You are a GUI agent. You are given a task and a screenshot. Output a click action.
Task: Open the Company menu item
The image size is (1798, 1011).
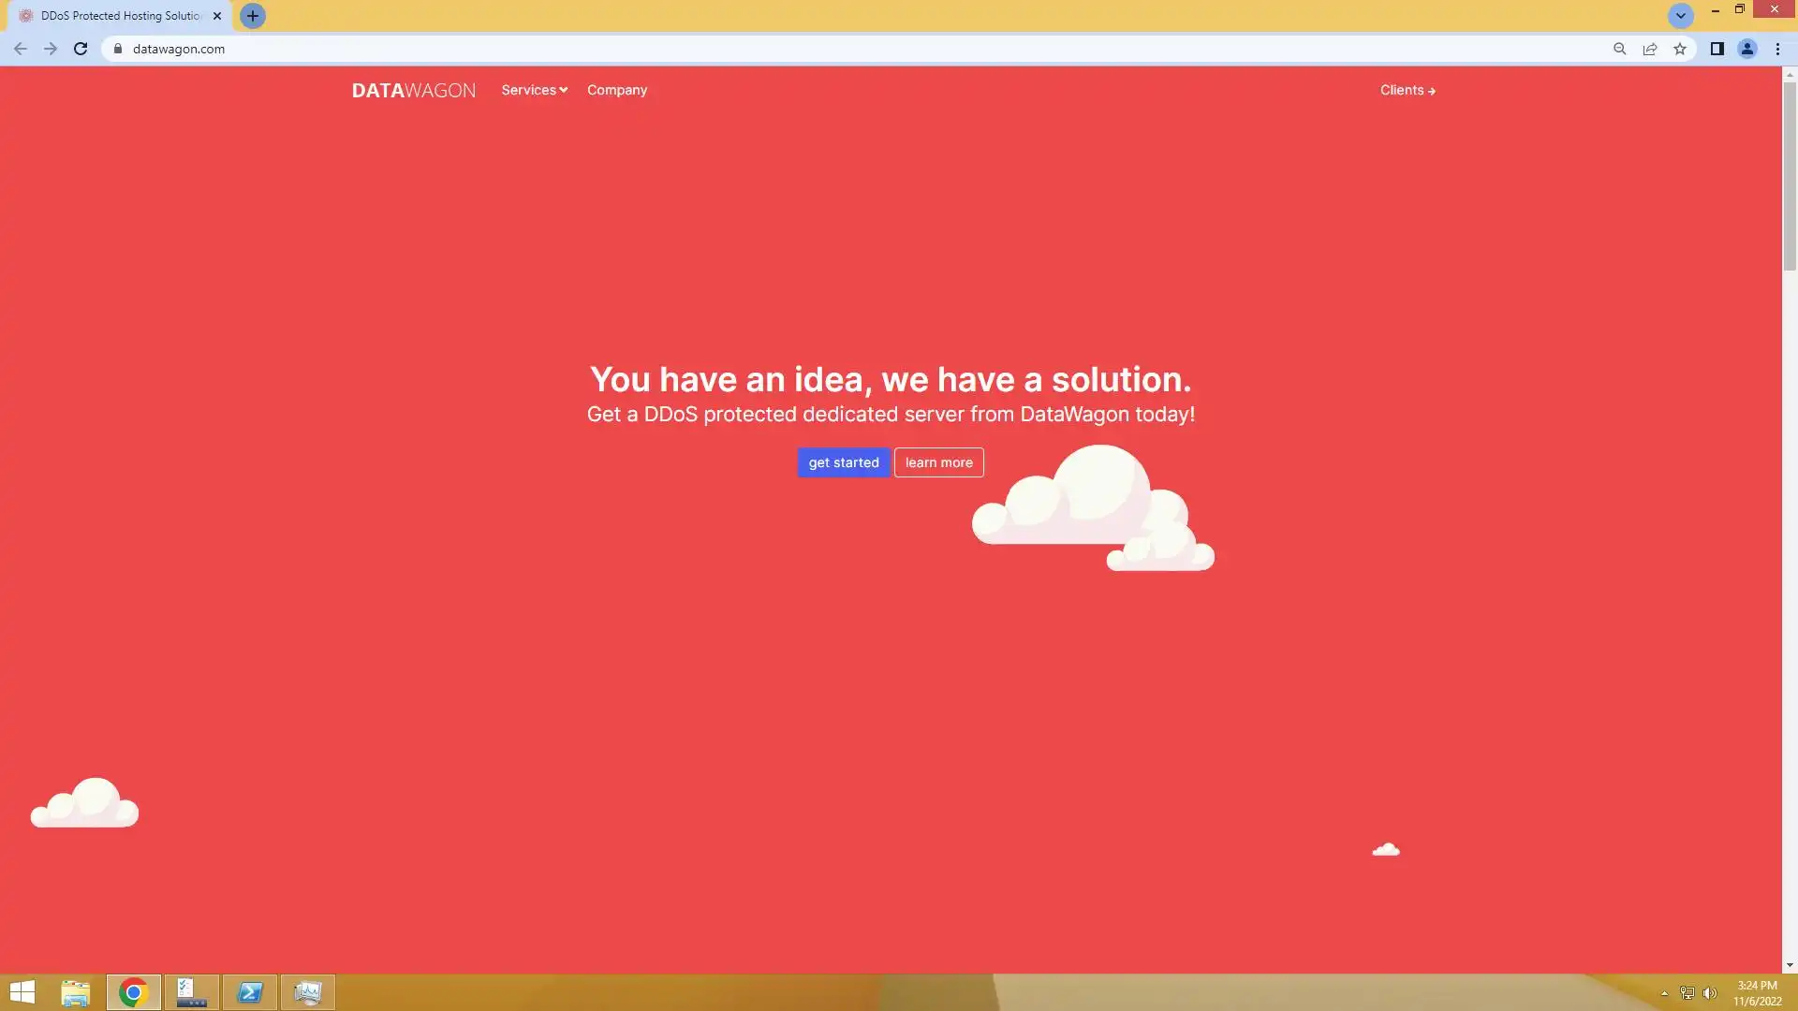pos(617,90)
